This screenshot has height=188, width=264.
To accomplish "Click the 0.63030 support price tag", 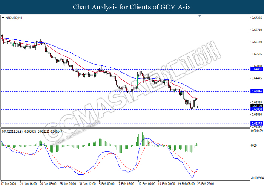I will tap(256, 109).
